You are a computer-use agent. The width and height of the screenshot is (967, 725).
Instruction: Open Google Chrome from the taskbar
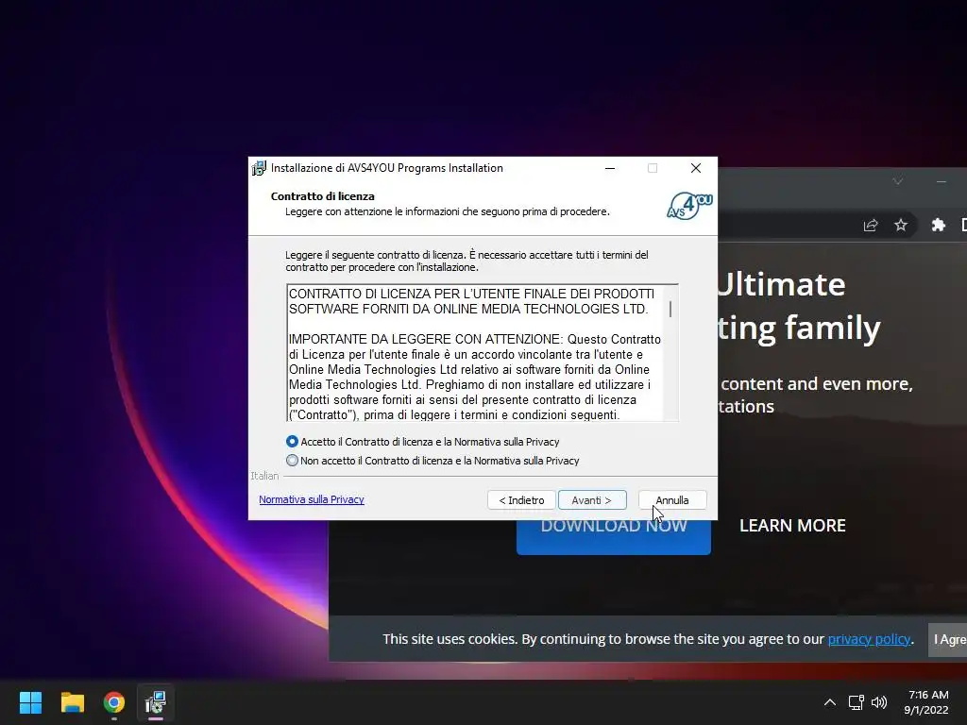click(114, 702)
